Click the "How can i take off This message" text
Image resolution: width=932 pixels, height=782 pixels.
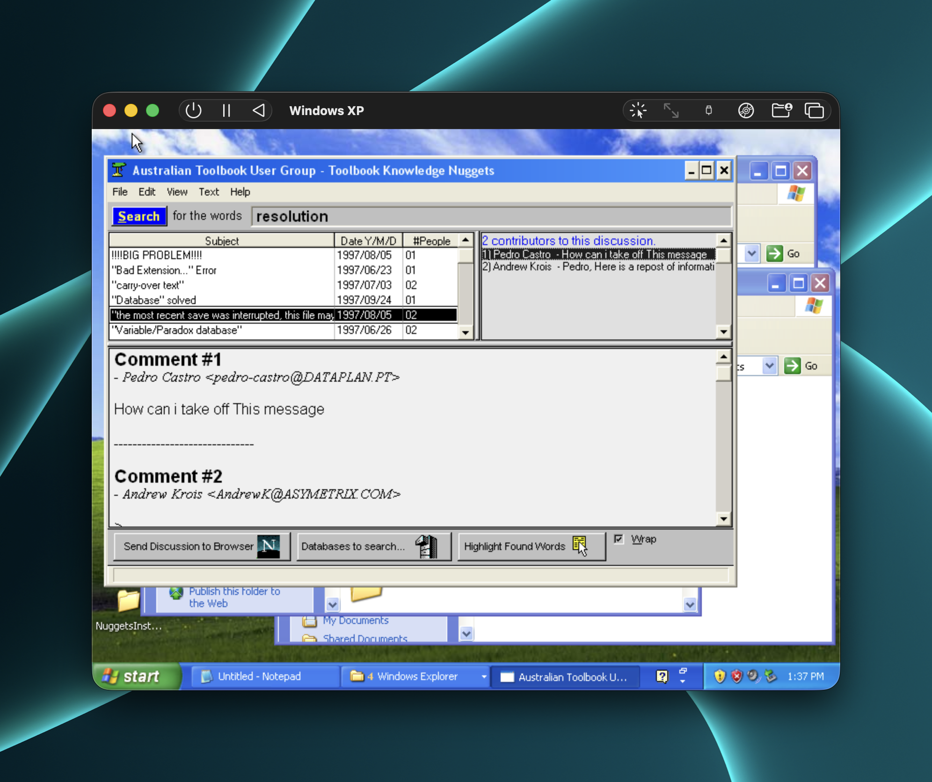tap(219, 409)
